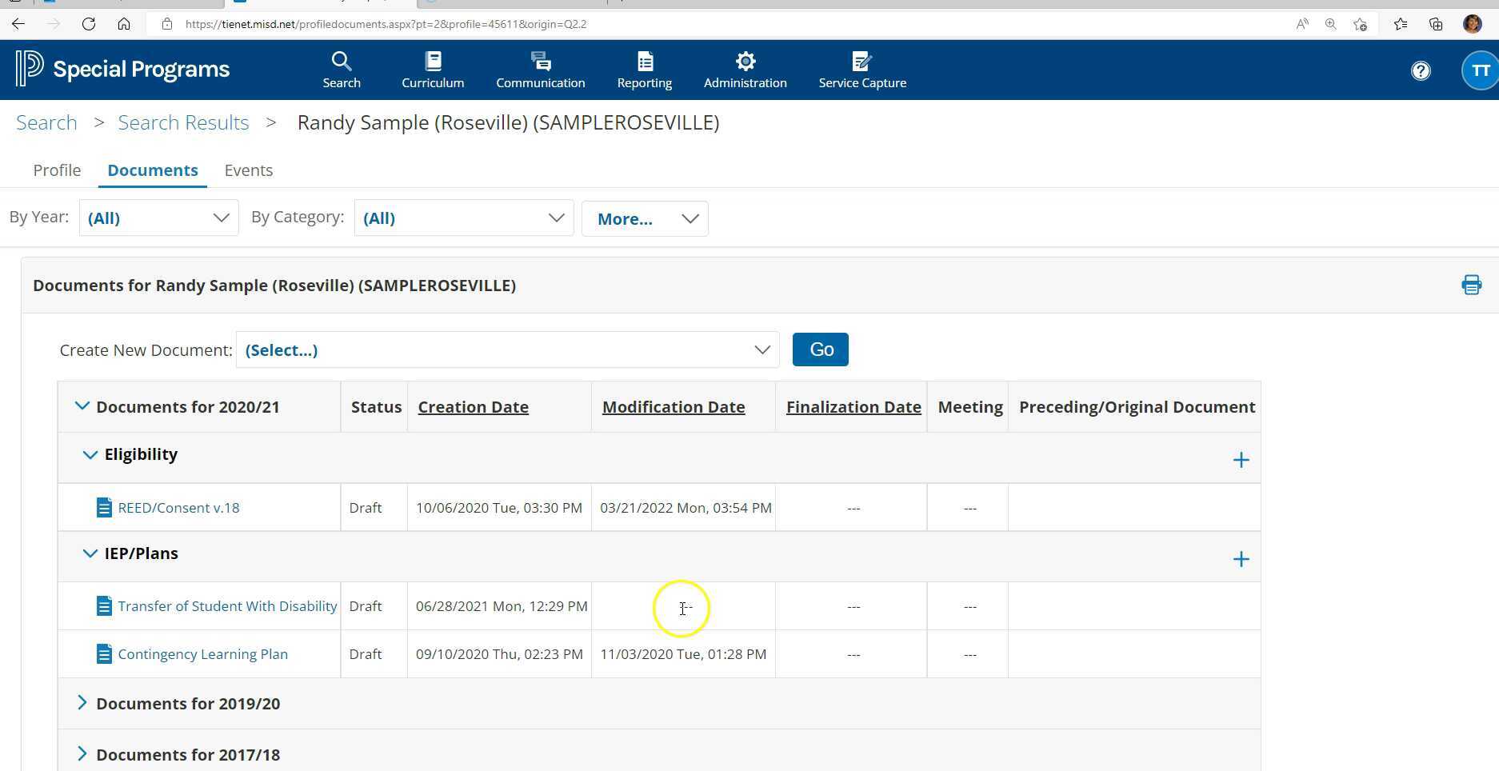Switch to the Events tab

(248, 170)
